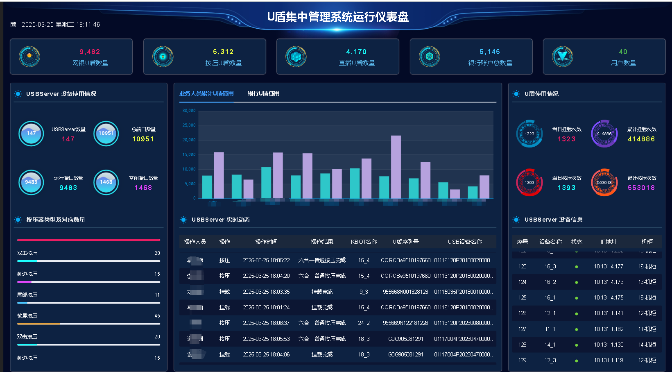Click the IP地址 column header

click(609, 242)
